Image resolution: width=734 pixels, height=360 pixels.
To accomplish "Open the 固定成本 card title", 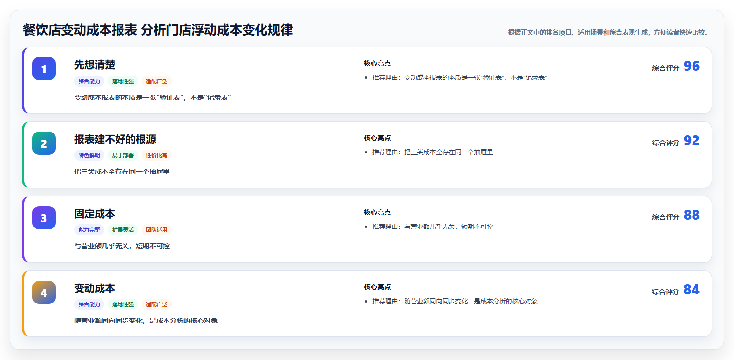I will point(95,214).
